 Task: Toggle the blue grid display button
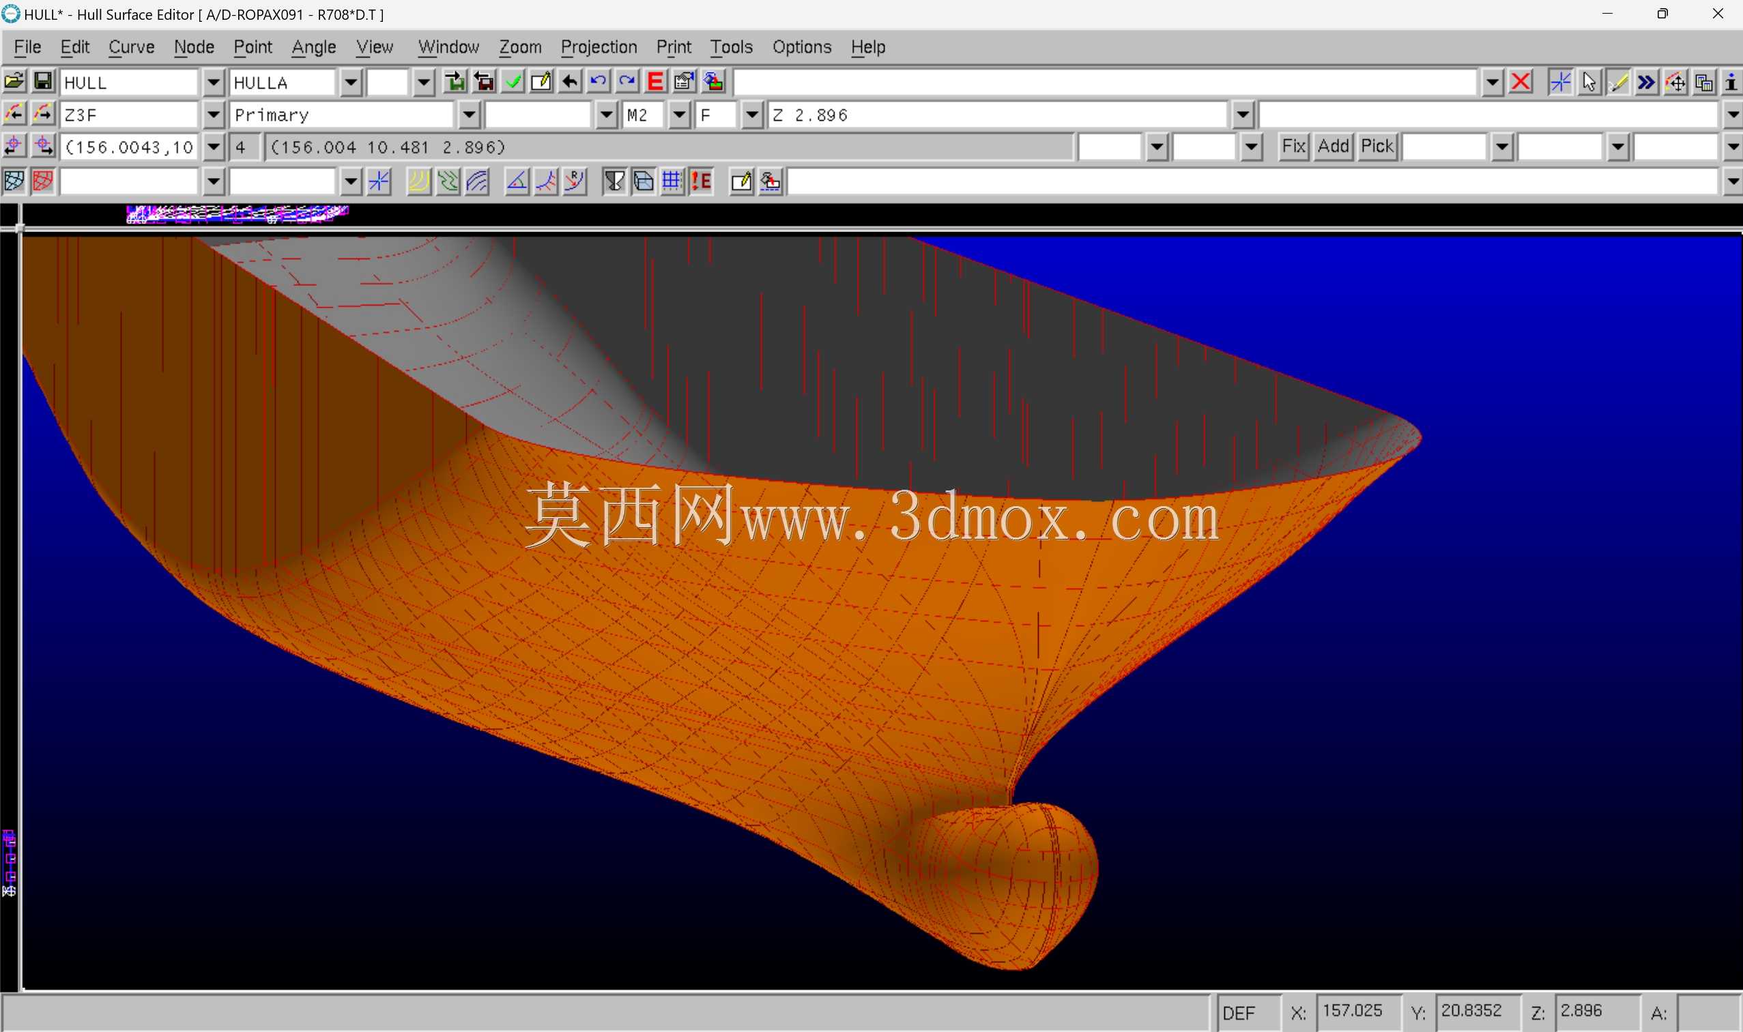(x=672, y=181)
